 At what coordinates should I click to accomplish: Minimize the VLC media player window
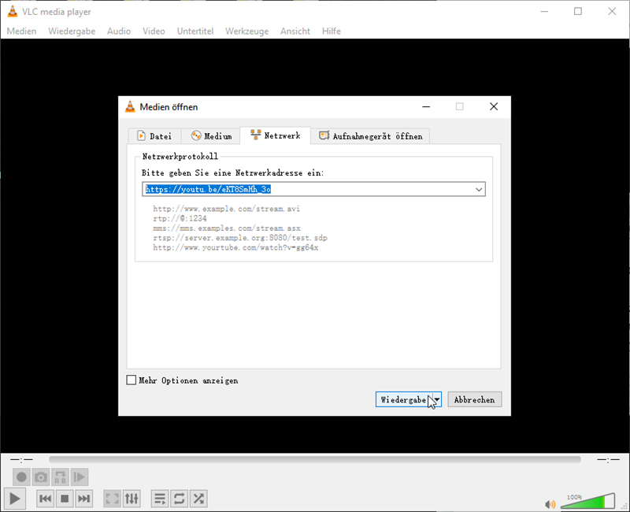[x=544, y=11]
